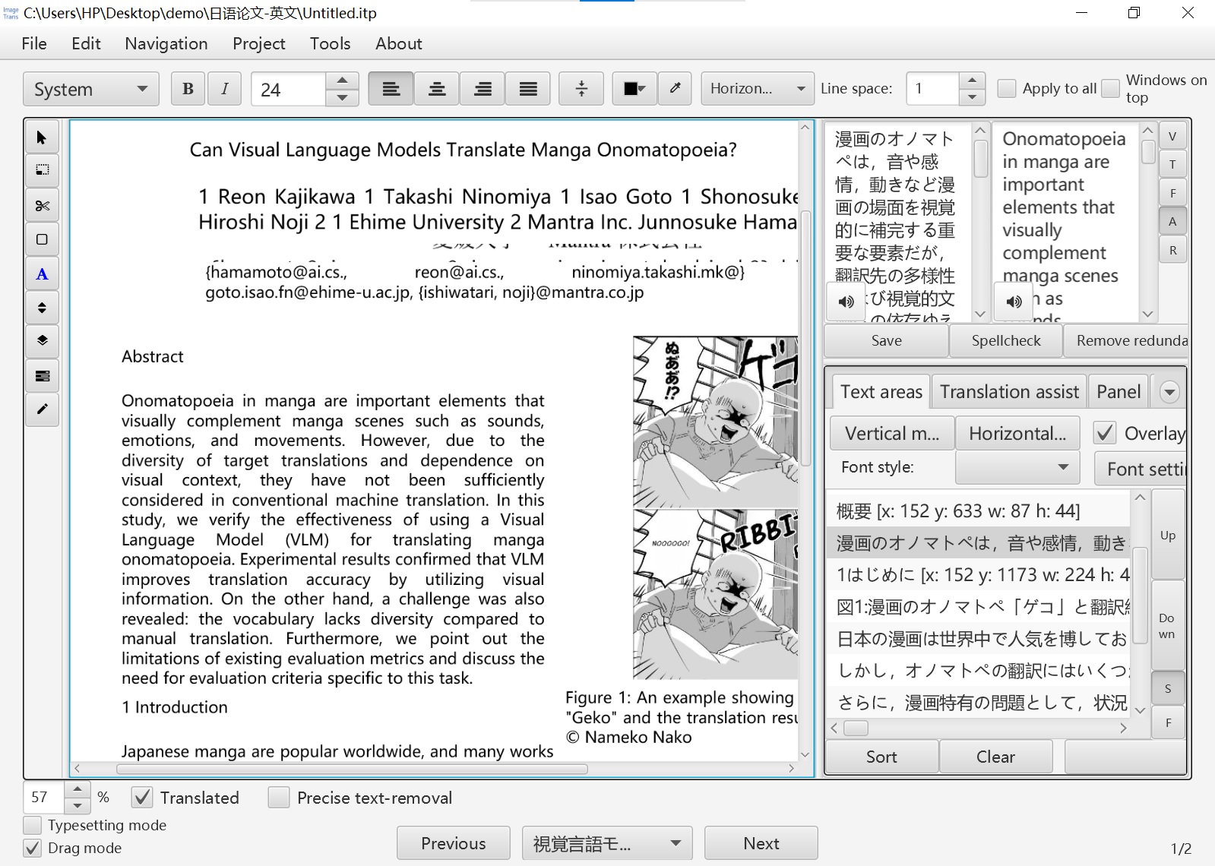This screenshot has height=866, width=1215.
Task: Enable Precise text-removal
Action: [x=279, y=798]
